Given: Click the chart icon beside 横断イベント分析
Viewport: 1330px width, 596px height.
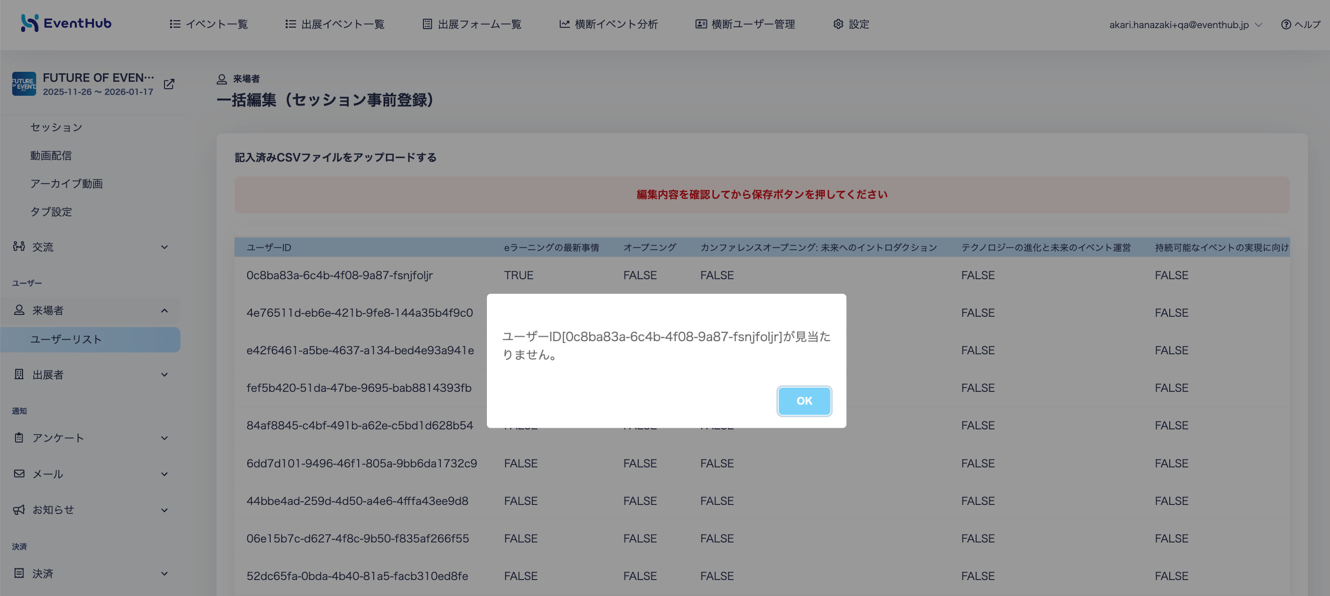Looking at the screenshot, I should pyautogui.click(x=564, y=24).
